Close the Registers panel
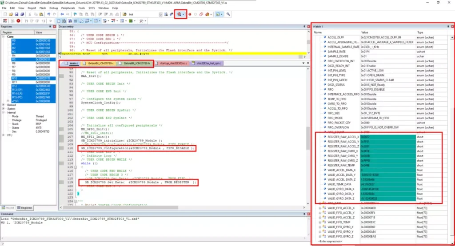This screenshot has width=455, height=246. click(x=54, y=26)
